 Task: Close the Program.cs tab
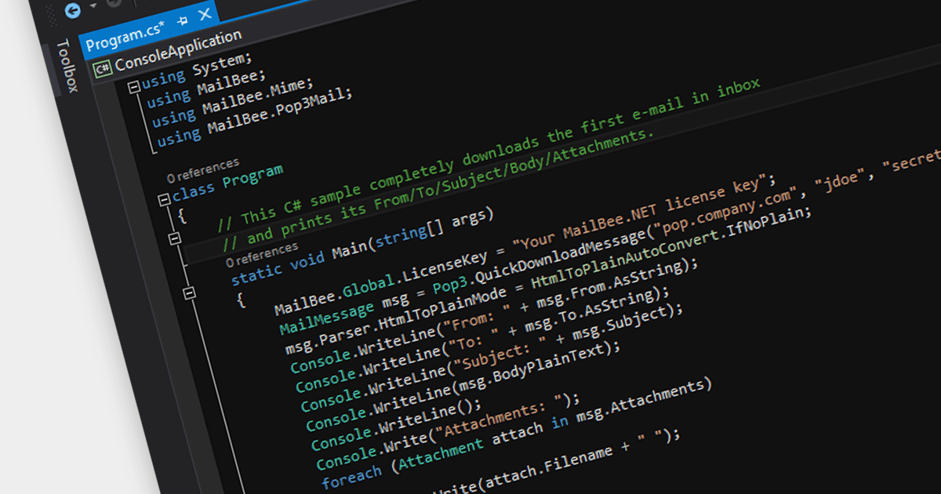[205, 14]
